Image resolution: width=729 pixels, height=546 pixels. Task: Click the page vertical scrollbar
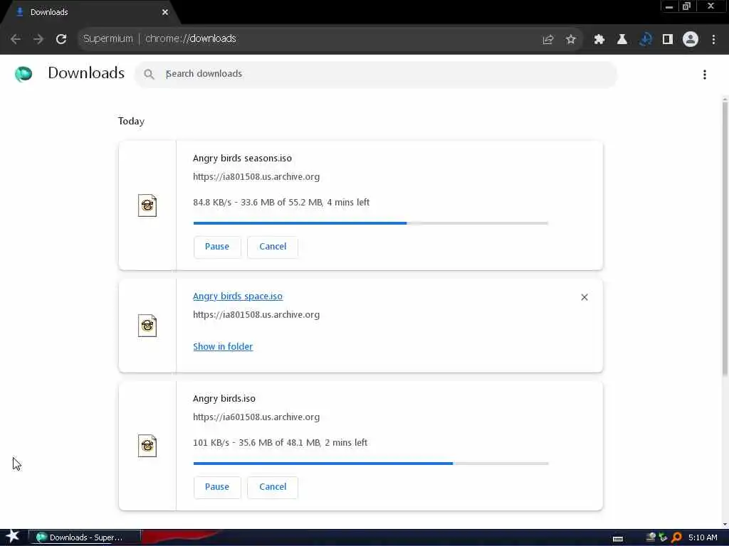pyautogui.click(x=725, y=237)
